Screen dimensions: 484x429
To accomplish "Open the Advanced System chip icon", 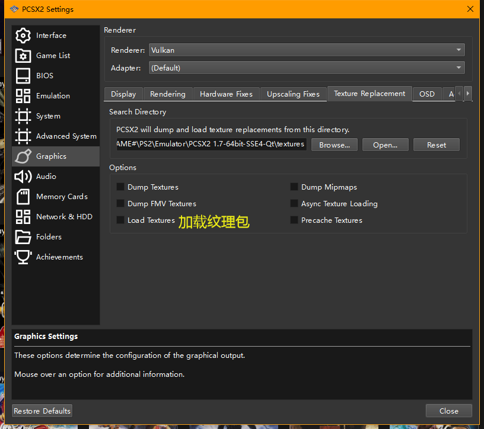I will coord(23,136).
